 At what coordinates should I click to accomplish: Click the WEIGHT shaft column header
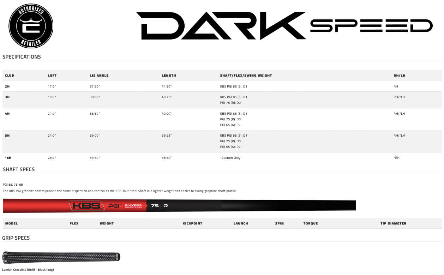coord(107,223)
